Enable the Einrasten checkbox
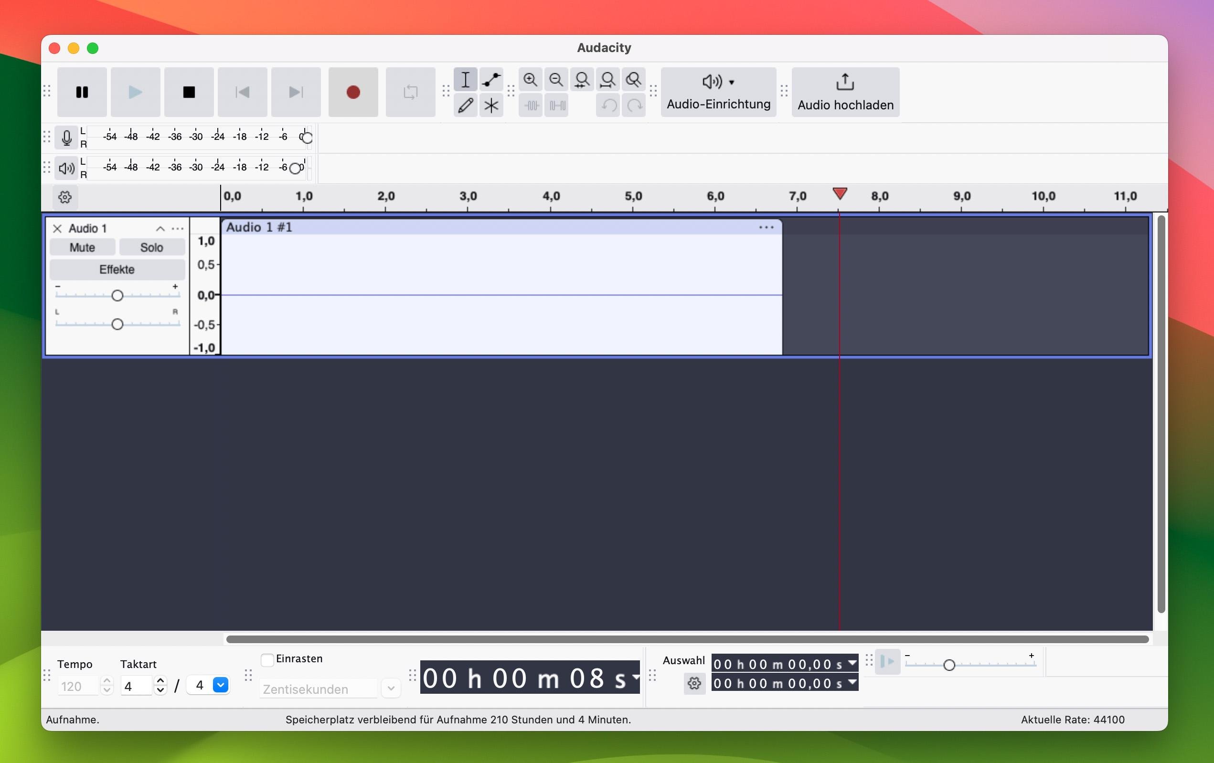Image resolution: width=1214 pixels, height=763 pixels. [x=267, y=660]
